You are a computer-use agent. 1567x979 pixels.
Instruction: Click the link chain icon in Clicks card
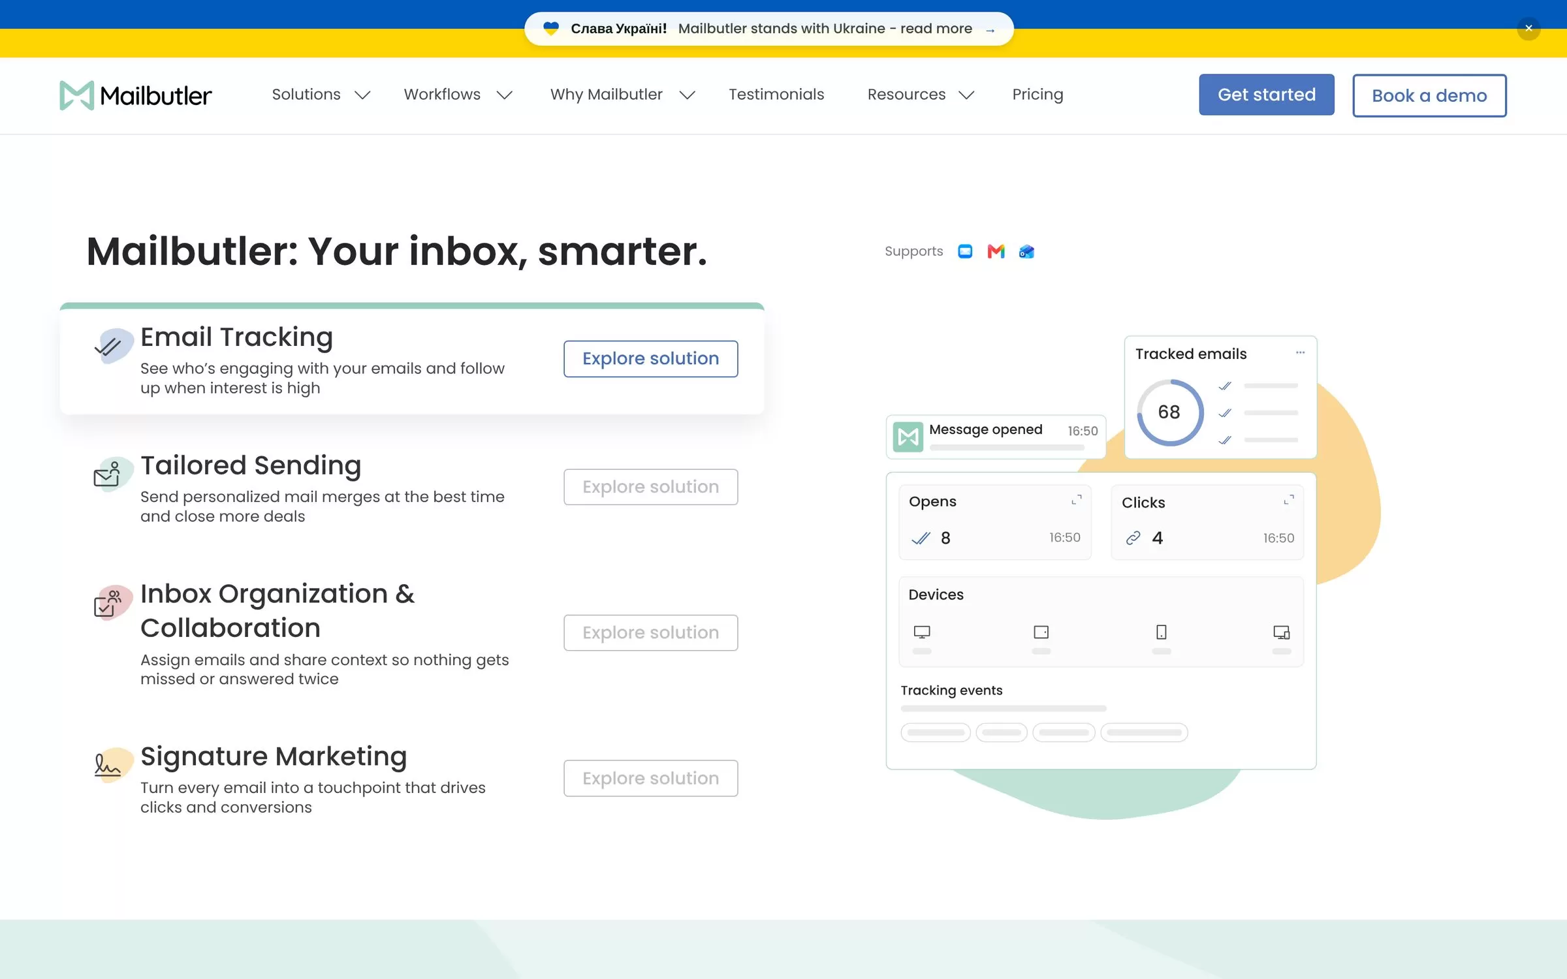(1133, 538)
